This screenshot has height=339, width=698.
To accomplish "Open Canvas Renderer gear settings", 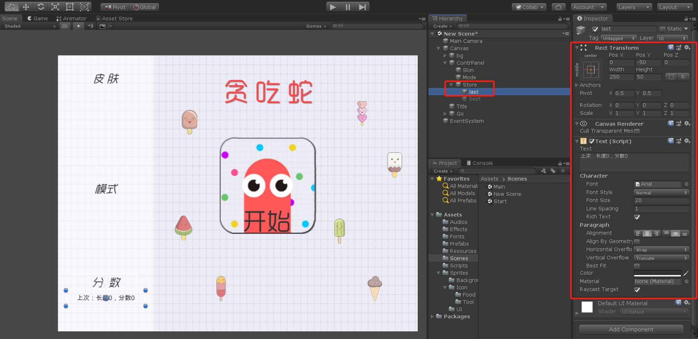I will pyautogui.click(x=687, y=124).
